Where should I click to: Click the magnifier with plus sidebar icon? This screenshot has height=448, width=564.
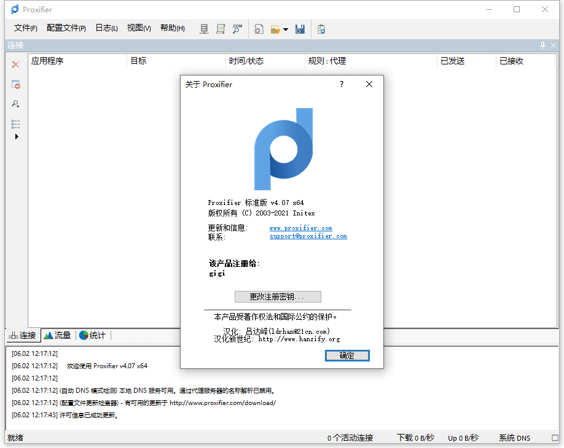(15, 104)
